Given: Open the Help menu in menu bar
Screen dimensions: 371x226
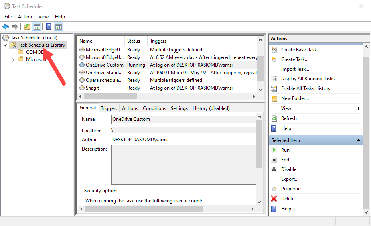Looking at the screenshot, I should [x=60, y=17].
